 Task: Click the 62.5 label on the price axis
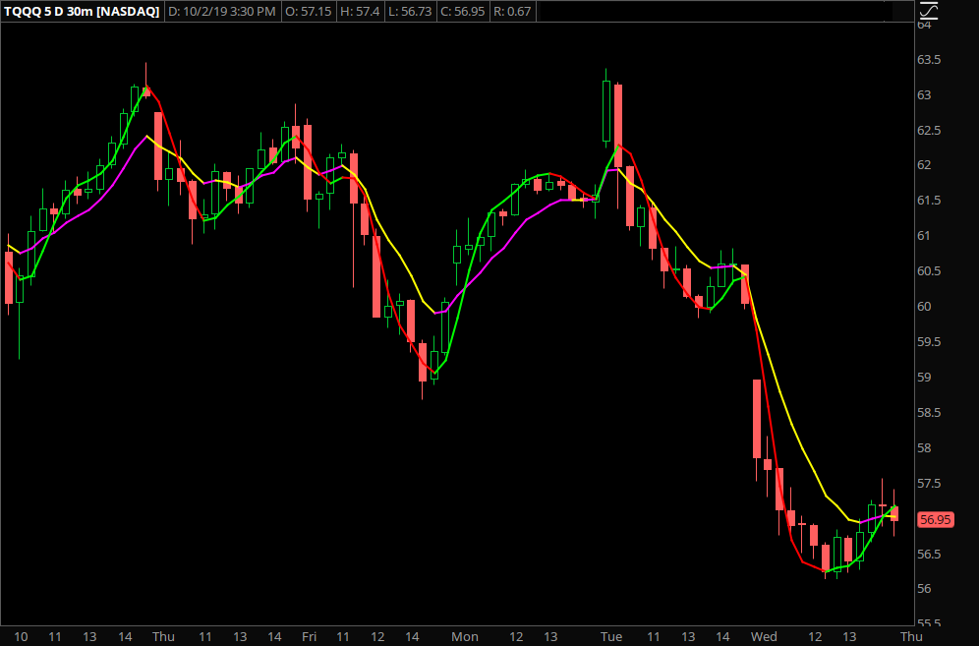click(929, 131)
